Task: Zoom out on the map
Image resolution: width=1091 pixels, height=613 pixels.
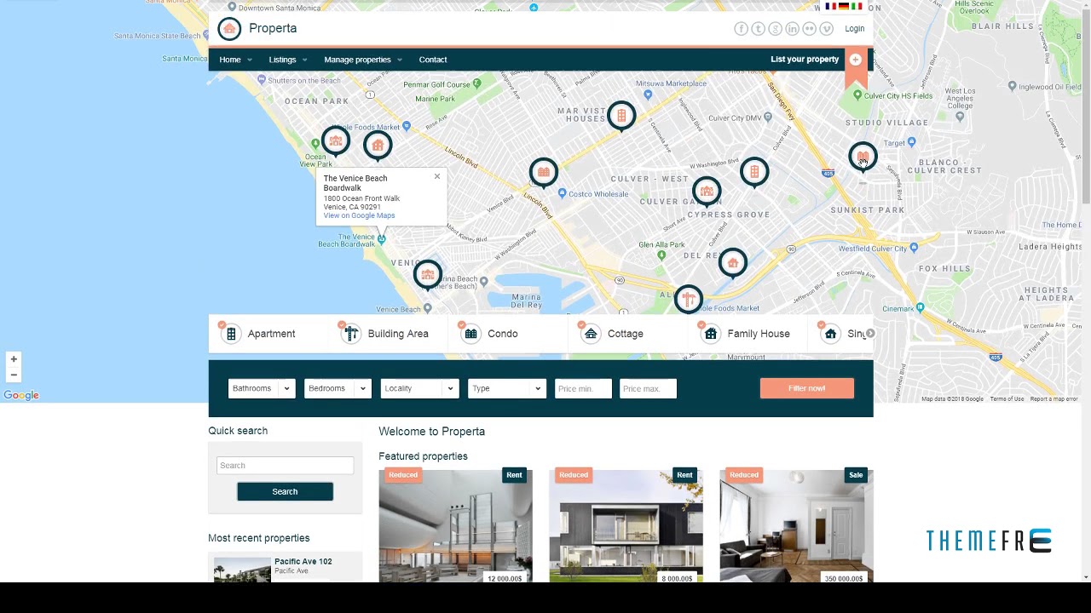Action: [x=14, y=375]
